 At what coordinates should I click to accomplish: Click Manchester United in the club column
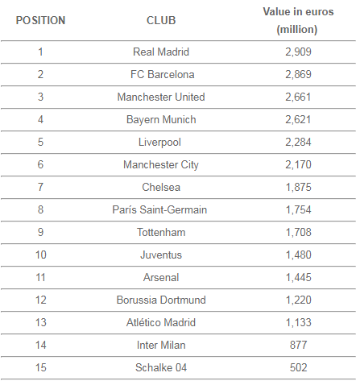161,97
